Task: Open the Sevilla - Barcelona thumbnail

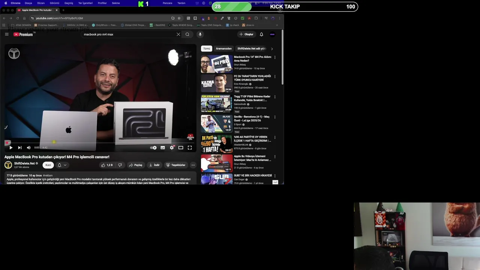Action: click(216, 124)
